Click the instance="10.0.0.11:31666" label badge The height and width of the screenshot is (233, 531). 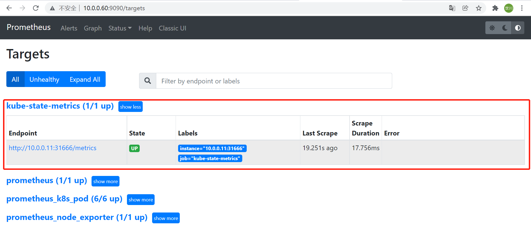[x=212, y=148]
